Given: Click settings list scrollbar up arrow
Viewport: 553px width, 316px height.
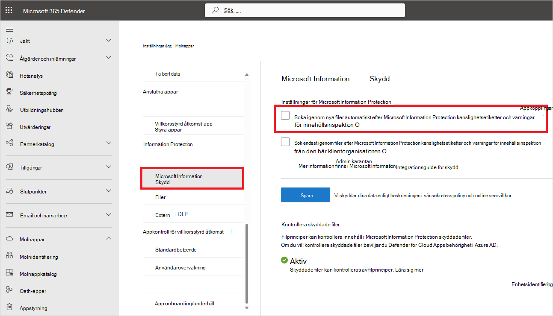Looking at the screenshot, I should pyautogui.click(x=246, y=75).
